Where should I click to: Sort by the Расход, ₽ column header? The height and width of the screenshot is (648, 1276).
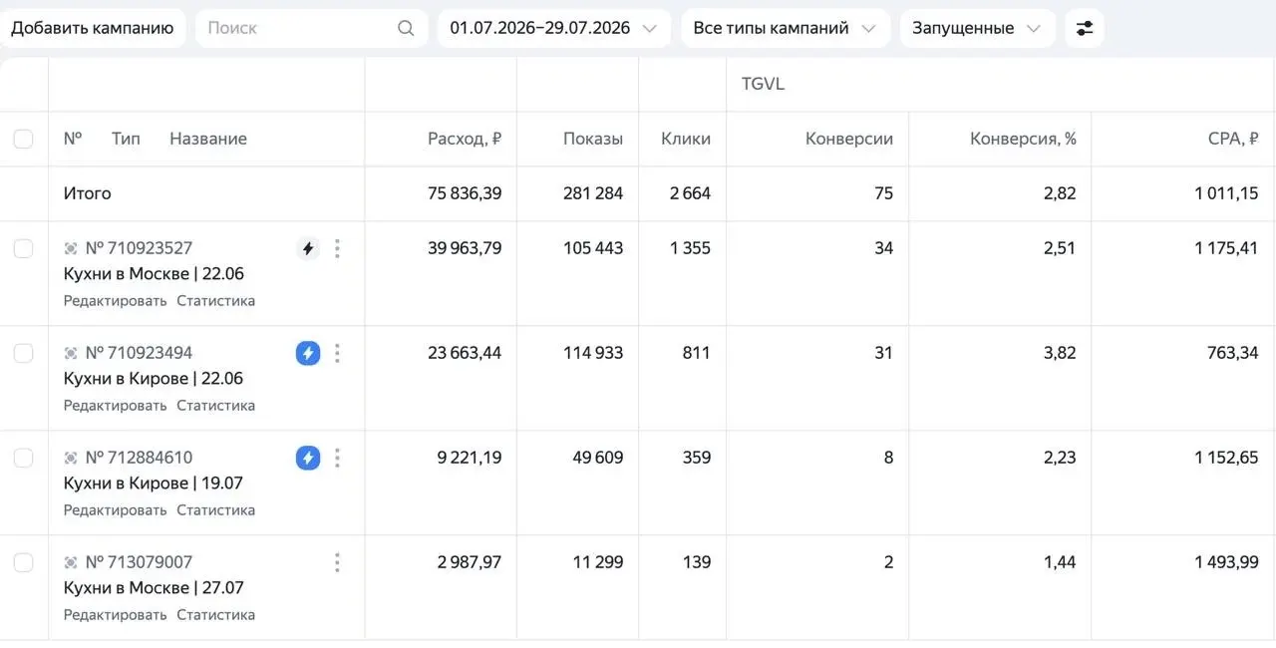[x=465, y=139]
